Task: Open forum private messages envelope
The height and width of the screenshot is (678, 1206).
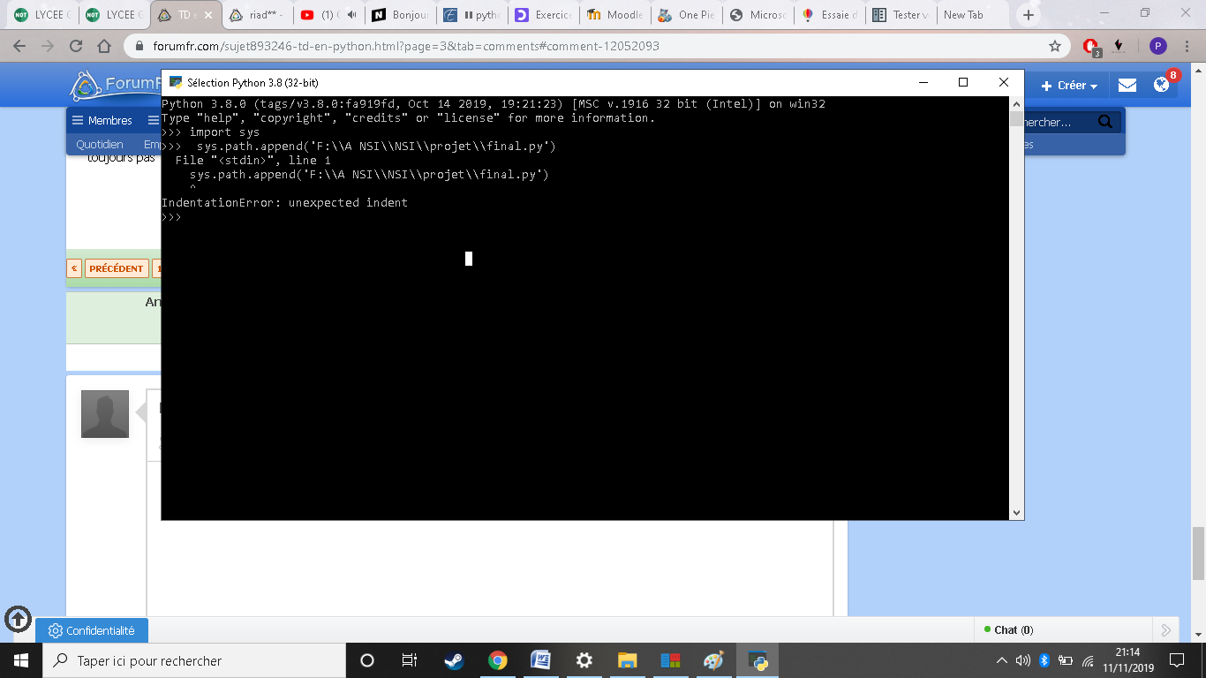Action: [x=1127, y=86]
